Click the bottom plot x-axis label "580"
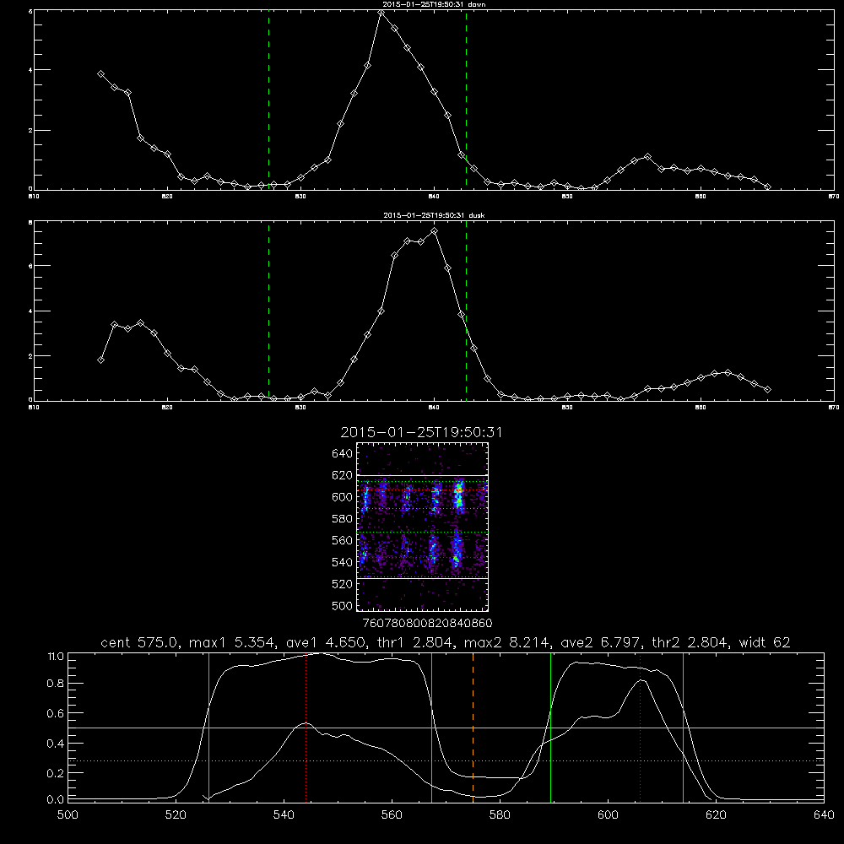The height and width of the screenshot is (844, 844). coord(500,814)
